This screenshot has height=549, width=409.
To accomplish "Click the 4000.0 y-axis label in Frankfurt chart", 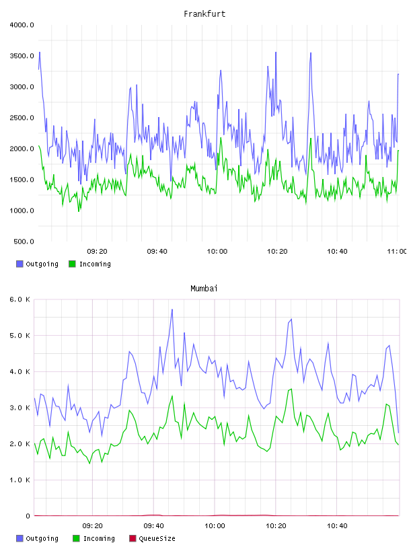I will click(x=22, y=25).
